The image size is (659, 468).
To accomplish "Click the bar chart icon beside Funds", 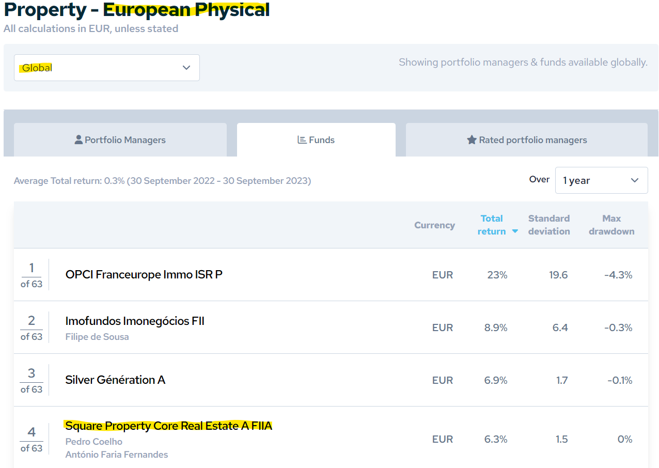I will 302,140.
